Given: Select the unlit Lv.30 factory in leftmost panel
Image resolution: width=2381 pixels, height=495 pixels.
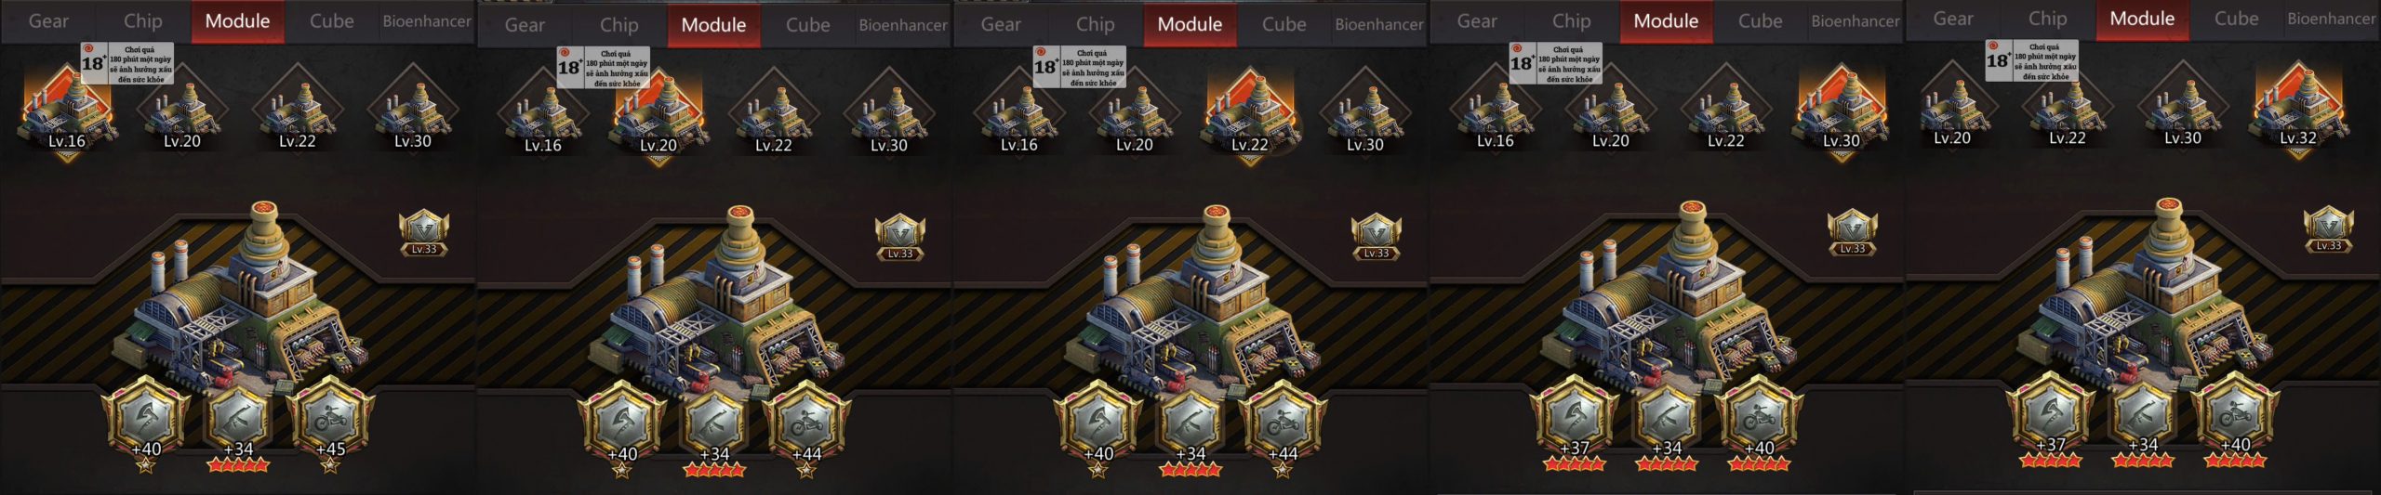Looking at the screenshot, I should [x=412, y=111].
